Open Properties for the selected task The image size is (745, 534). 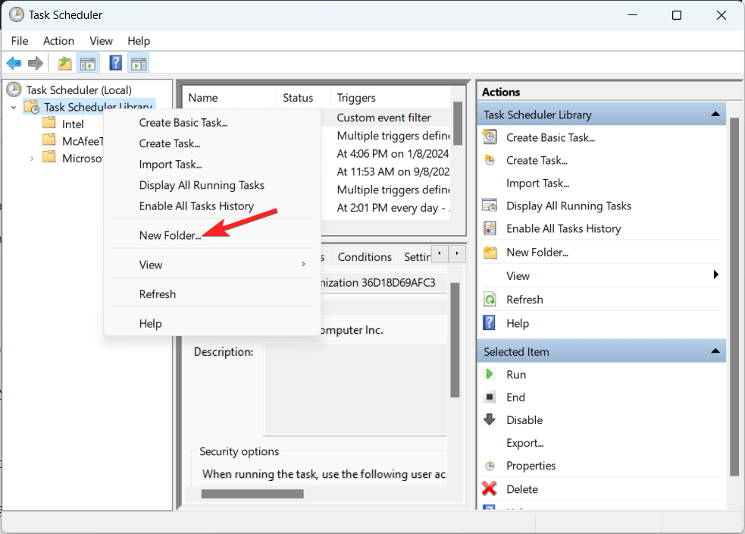(531, 465)
